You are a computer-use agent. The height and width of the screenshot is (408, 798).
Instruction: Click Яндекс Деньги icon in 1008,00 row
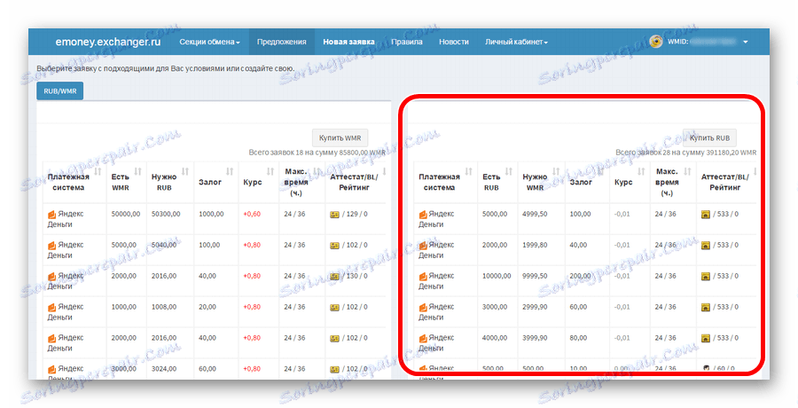click(x=51, y=308)
